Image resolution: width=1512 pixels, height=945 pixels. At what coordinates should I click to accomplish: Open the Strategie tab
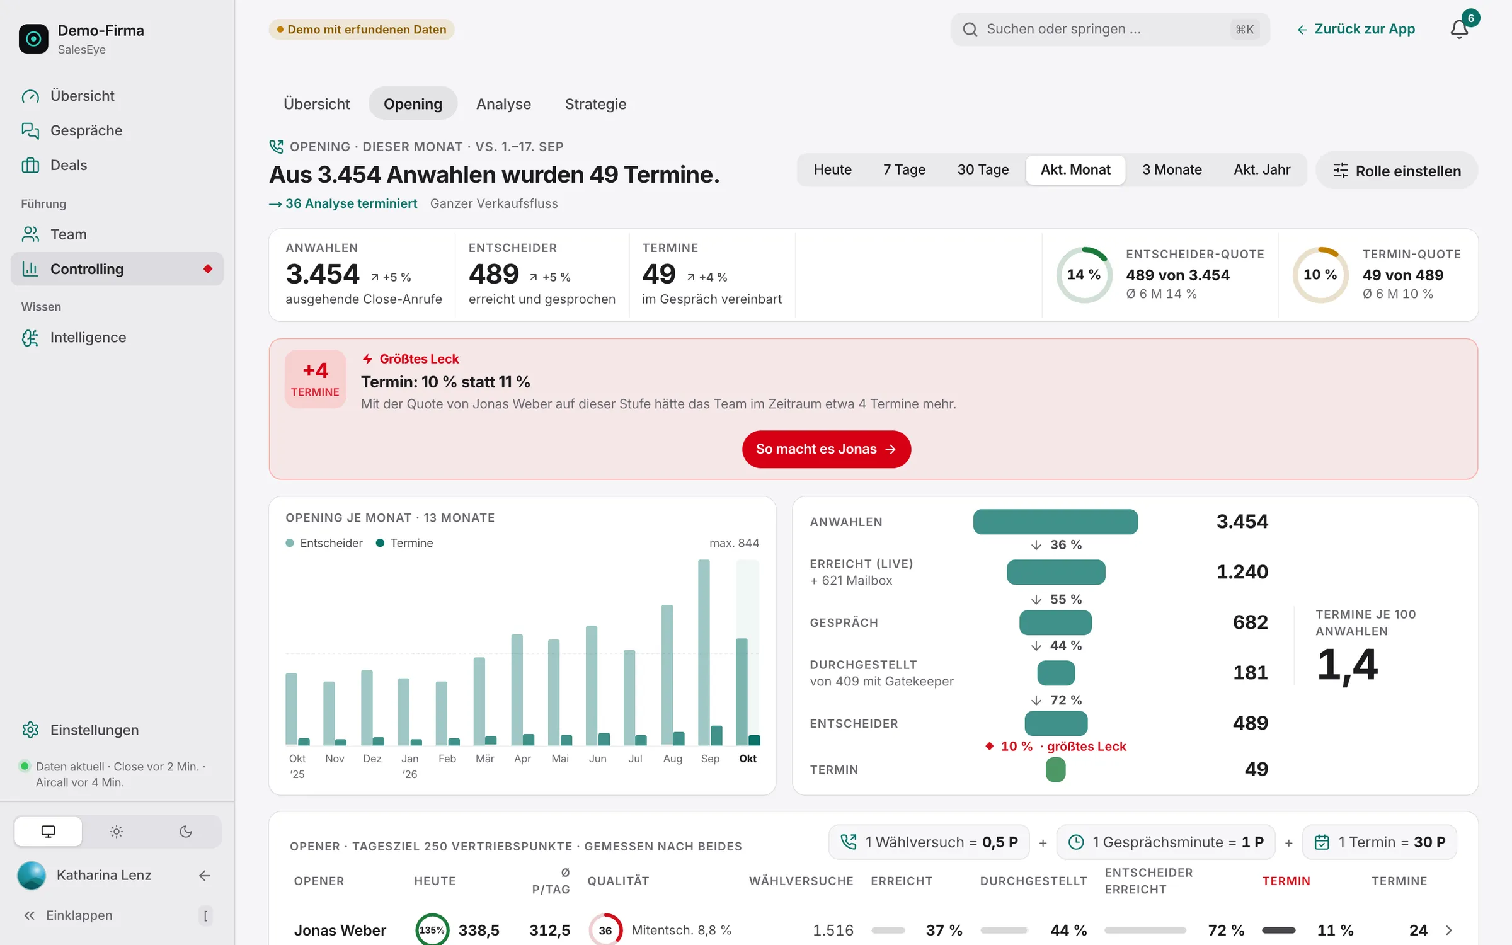595,104
